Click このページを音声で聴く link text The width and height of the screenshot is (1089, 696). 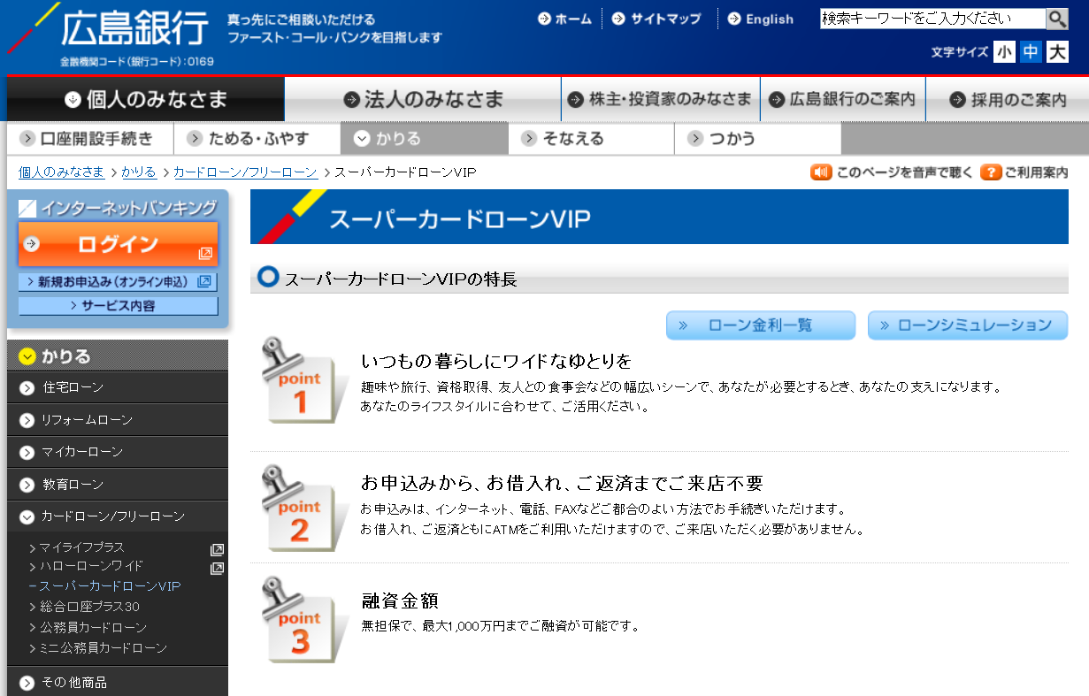(x=904, y=172)
